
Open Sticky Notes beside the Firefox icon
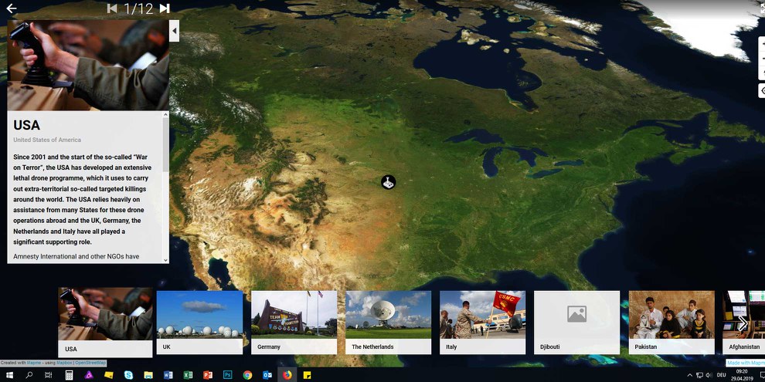tap(307, 375)
